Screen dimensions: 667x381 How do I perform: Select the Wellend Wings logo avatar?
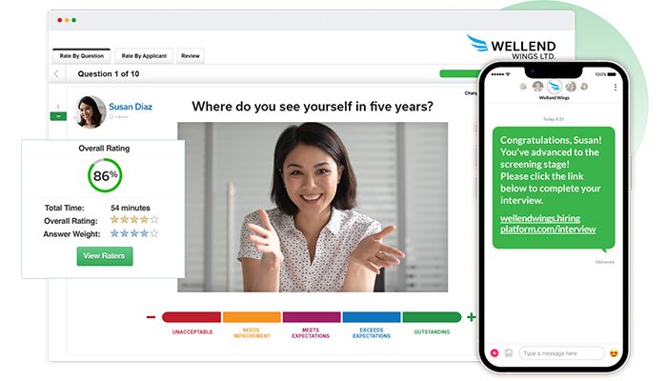[x=554, y=87]
